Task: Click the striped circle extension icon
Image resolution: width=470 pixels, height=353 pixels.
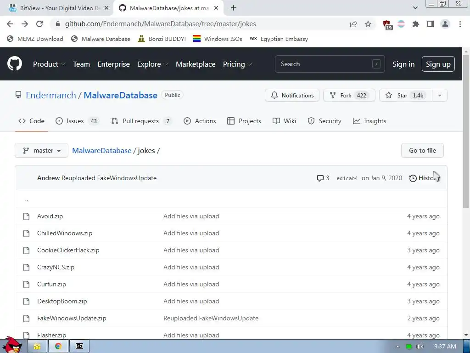Action: tap(401, 24)
